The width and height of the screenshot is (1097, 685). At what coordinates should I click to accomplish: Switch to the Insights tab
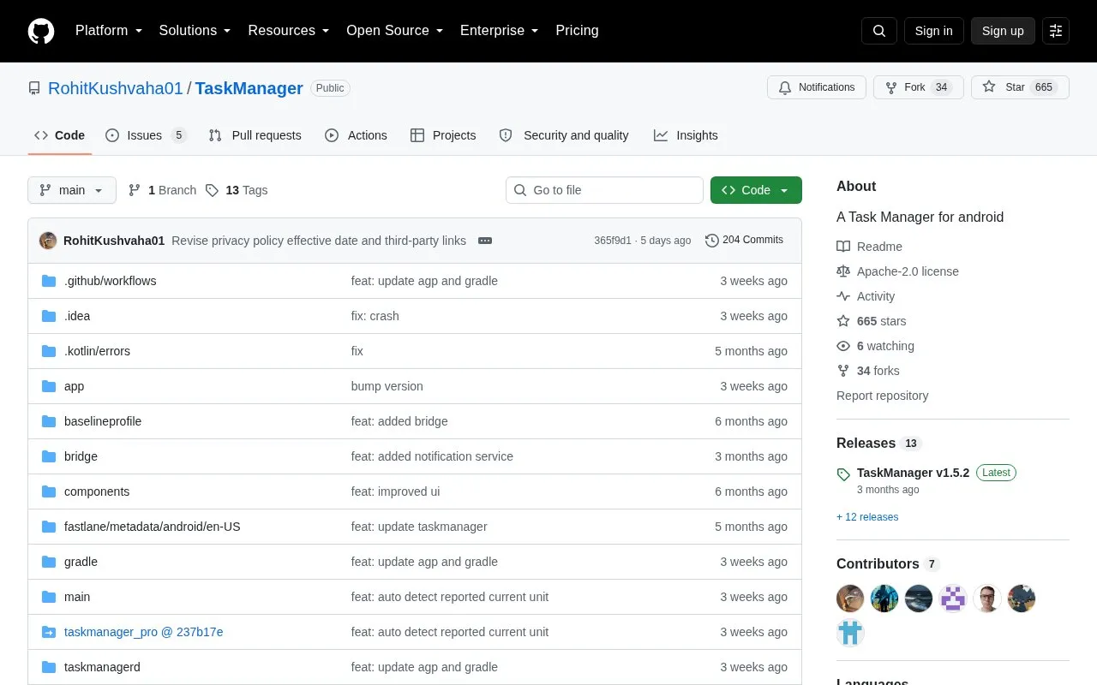pyautogui.click(x=686, y=135)
